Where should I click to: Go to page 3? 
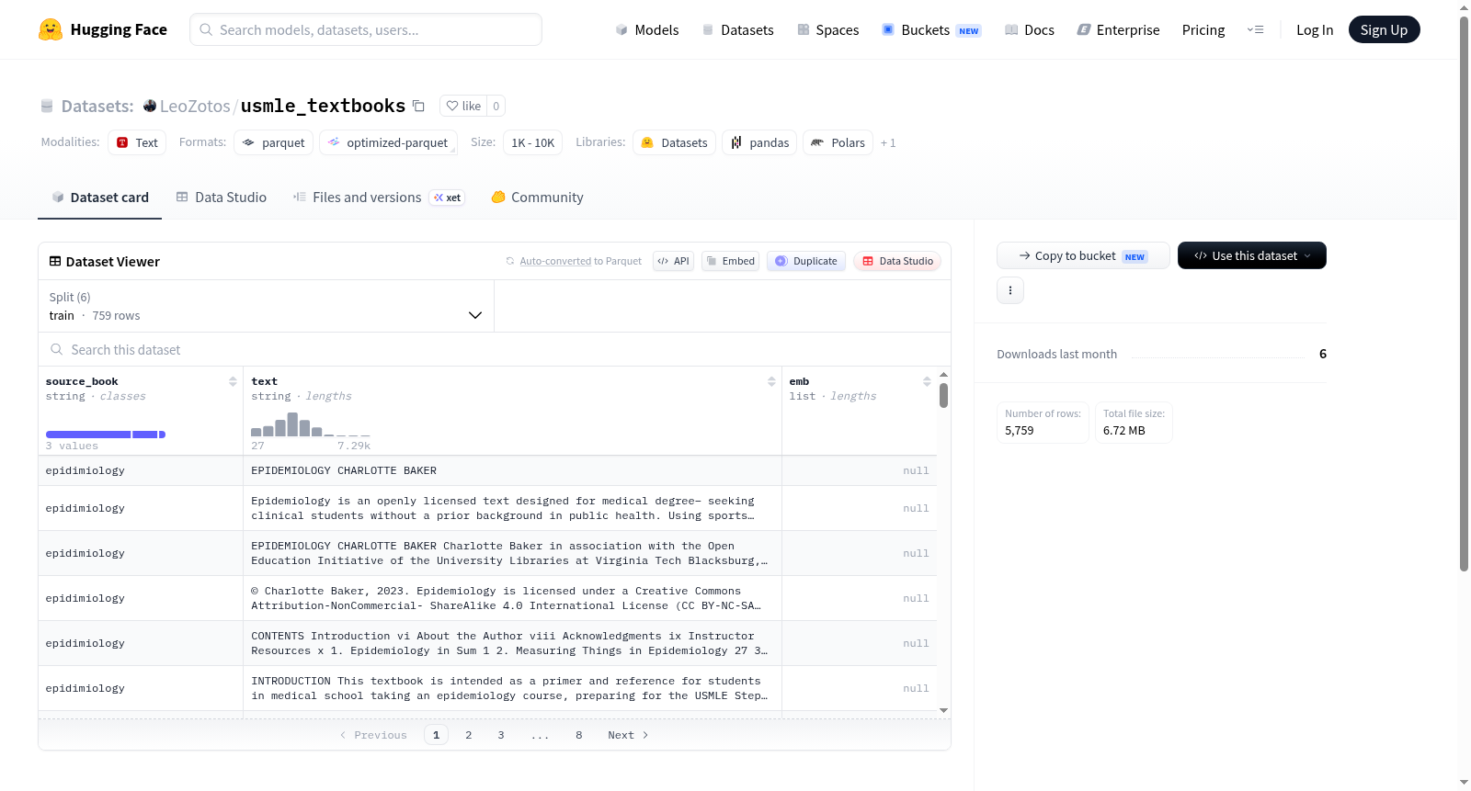tap(501, 735)
